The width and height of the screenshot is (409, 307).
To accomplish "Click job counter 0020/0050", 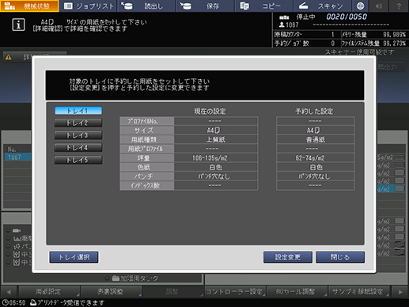I will coord(347,17).
